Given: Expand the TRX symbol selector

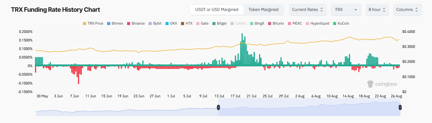Looking at the screenshot, I should tap(346, 10).
